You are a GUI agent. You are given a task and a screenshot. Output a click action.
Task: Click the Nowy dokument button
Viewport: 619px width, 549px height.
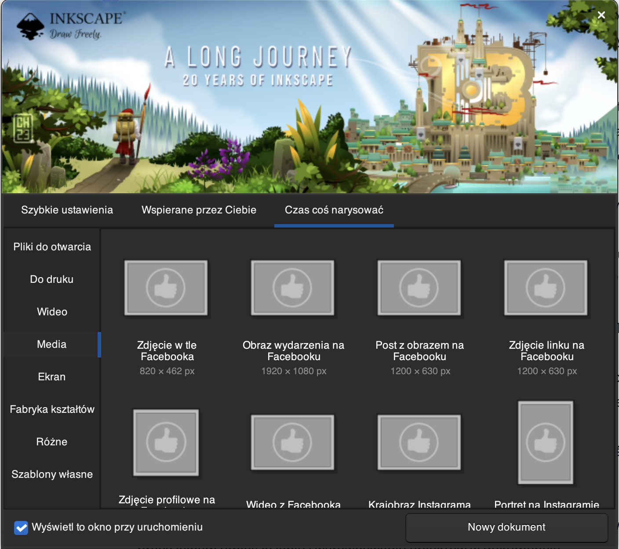point(506,527)
